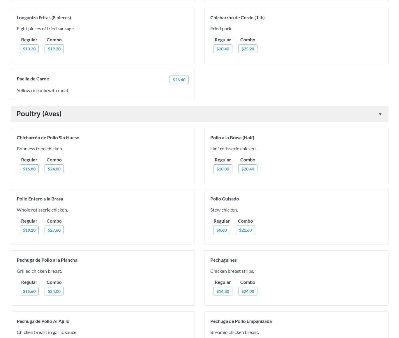This screenshot has height=338, width=399.
Task: Select Pollo Entero a la Brasa Combo $27.60
Action: (x=54, y=230)
